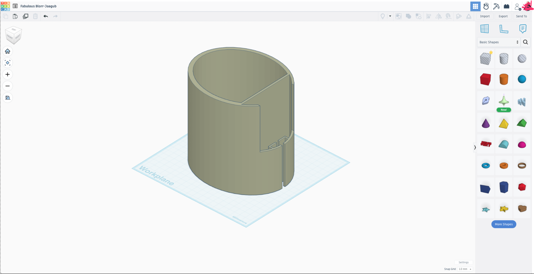Click the More Shapes button

pos(503,224)
